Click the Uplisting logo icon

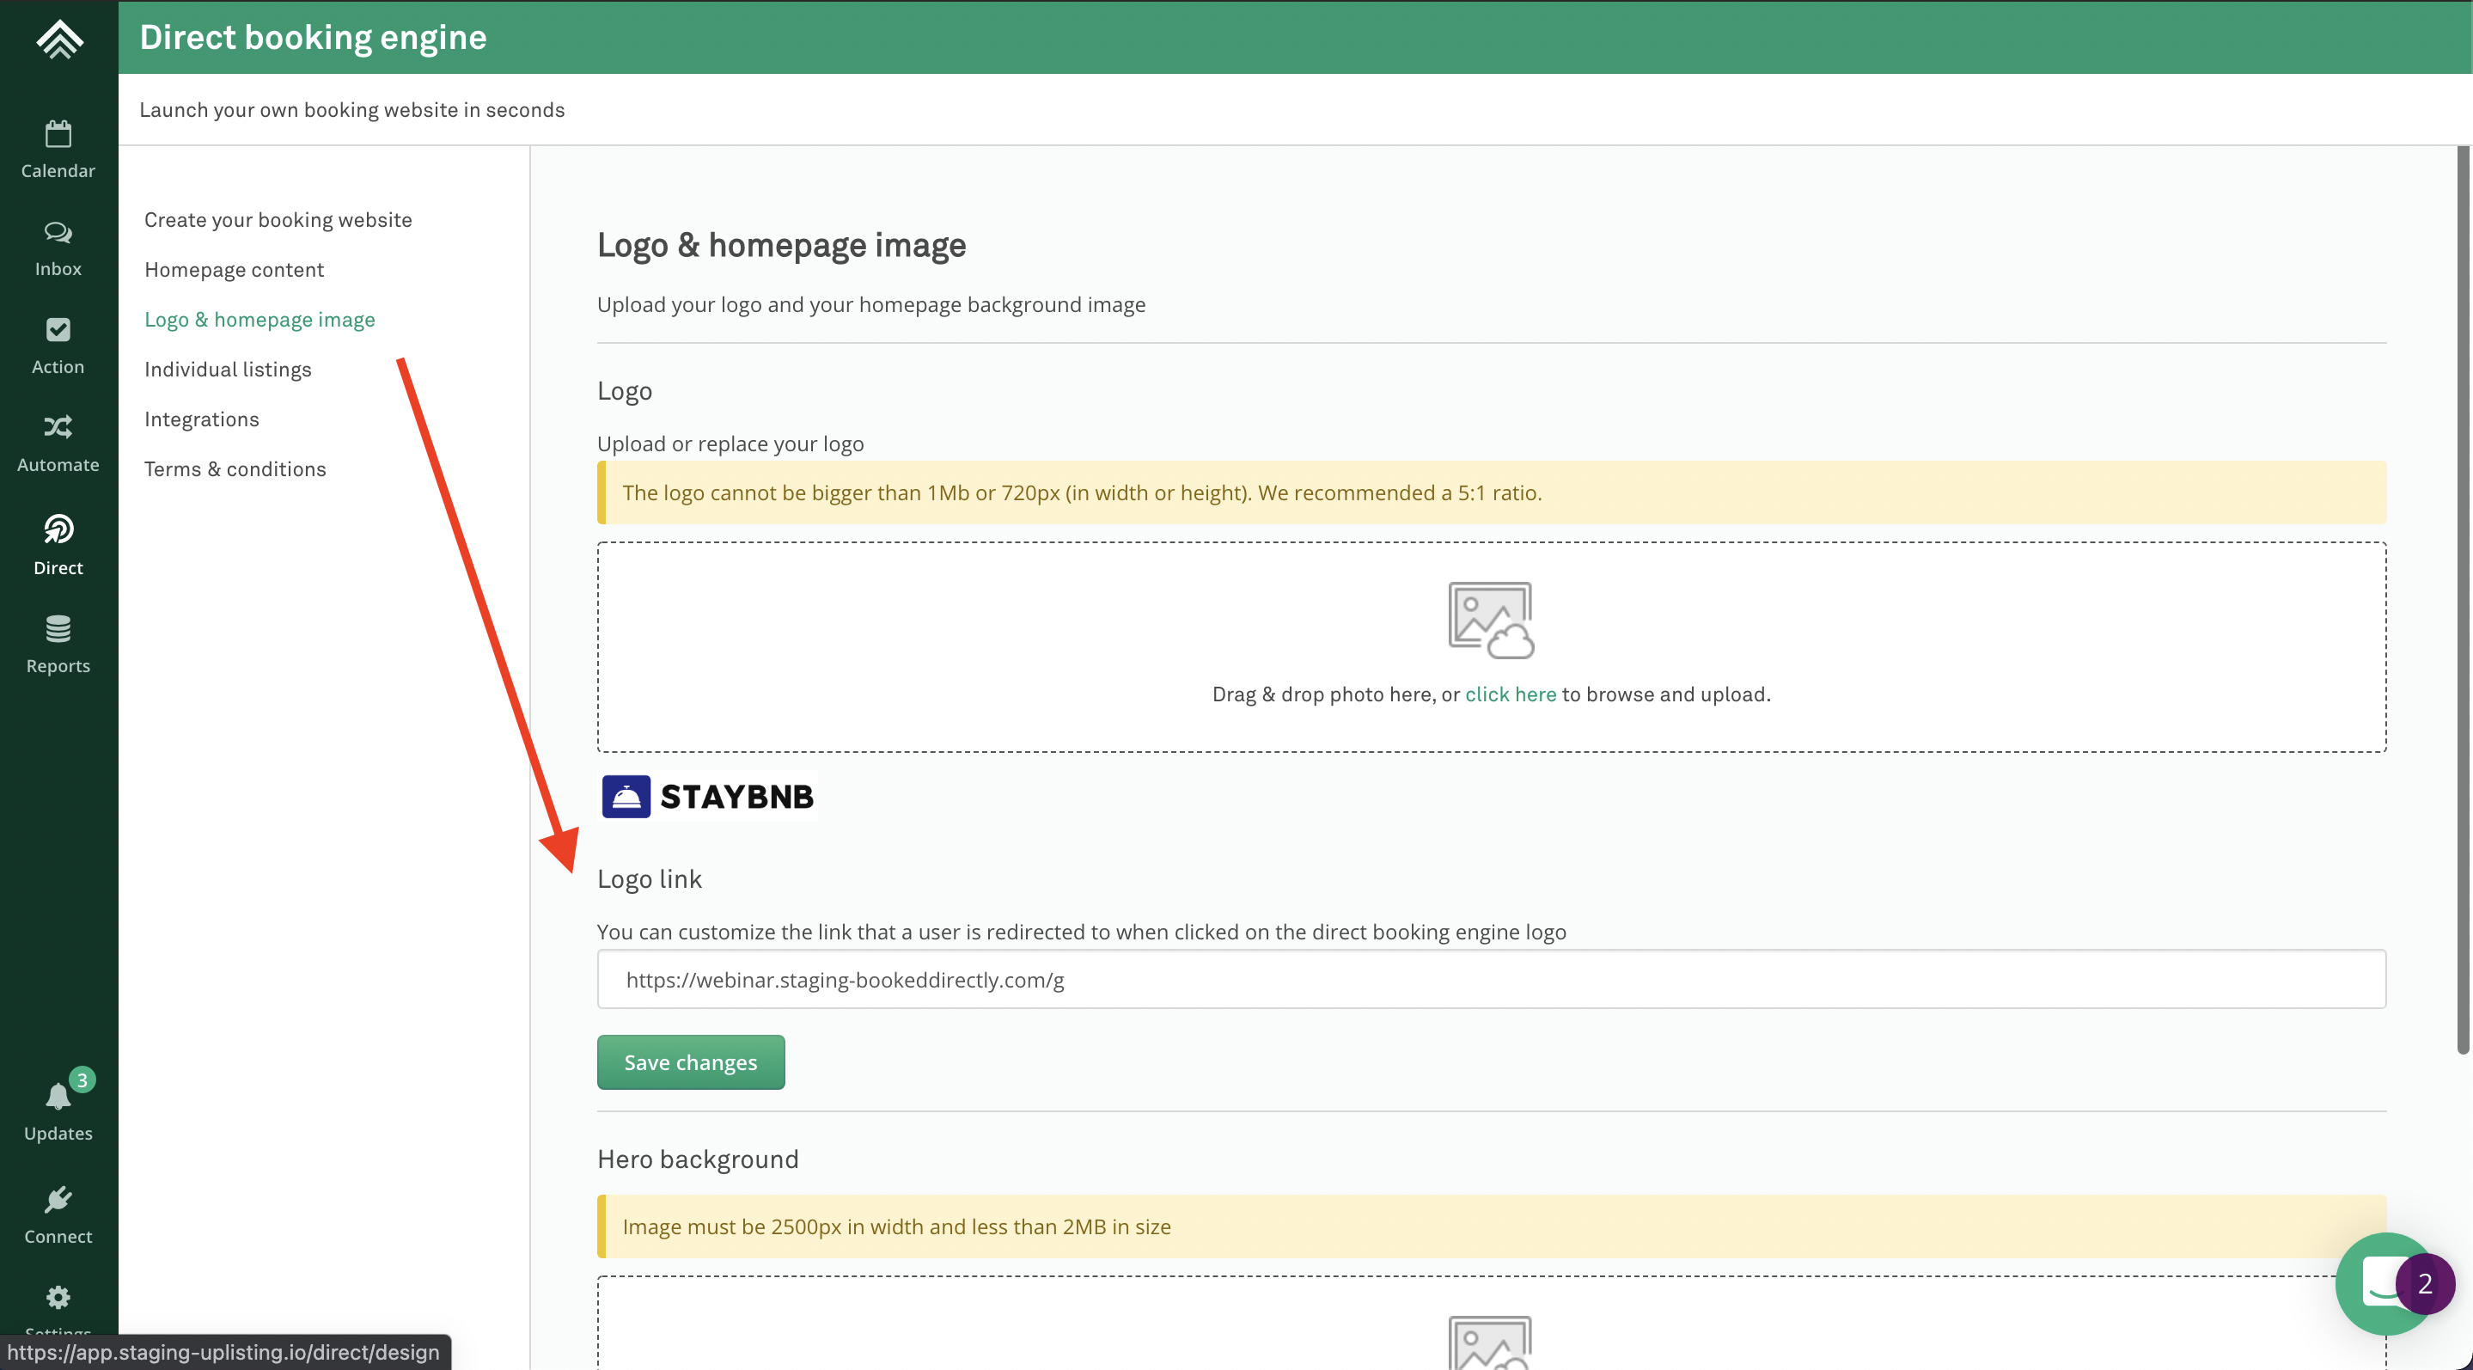pyautogui.click(x=59, y=39)
